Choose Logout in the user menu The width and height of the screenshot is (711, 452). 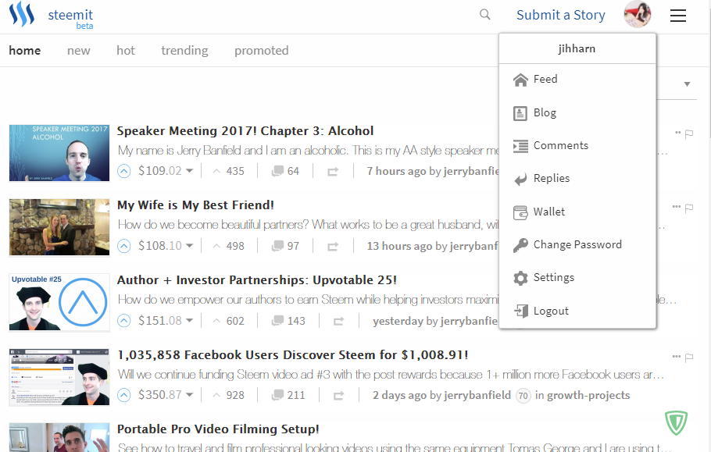tap(551, 311)
